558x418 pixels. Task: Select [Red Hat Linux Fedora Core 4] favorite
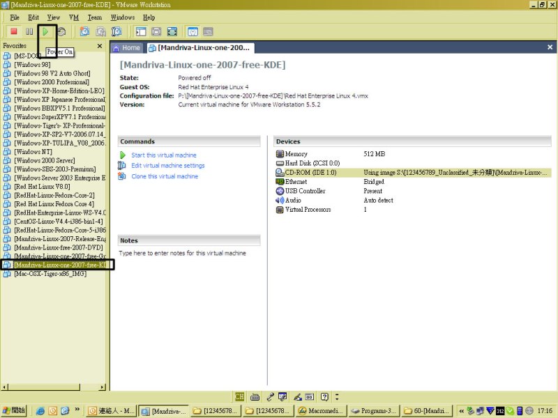click(54, 204)
